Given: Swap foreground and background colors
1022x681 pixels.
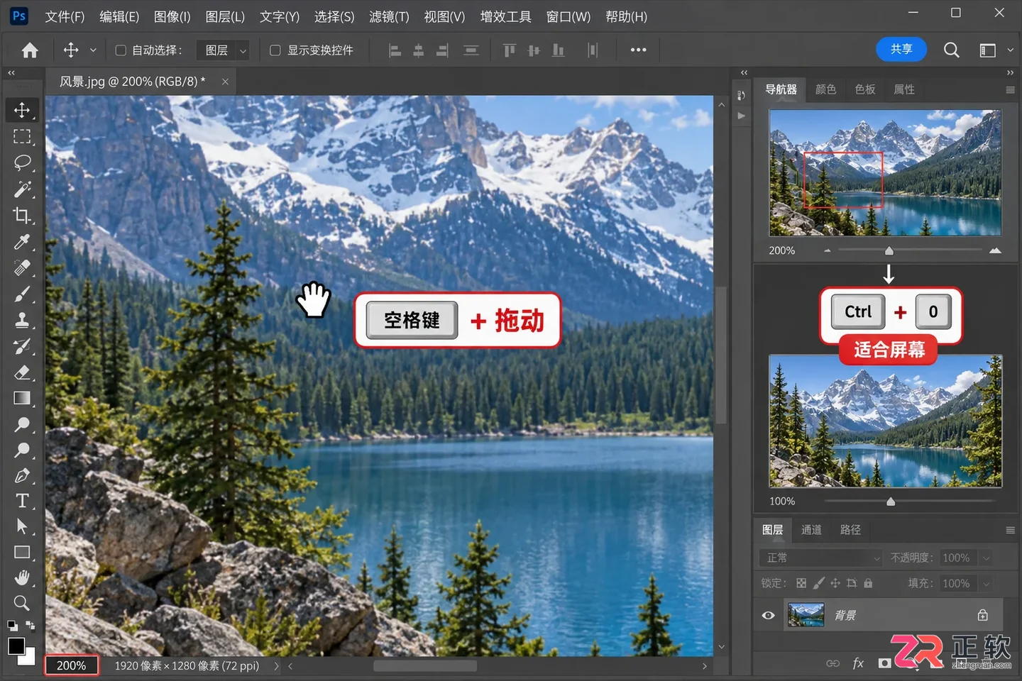Looking at the screenshot, I should click(31, 625).
